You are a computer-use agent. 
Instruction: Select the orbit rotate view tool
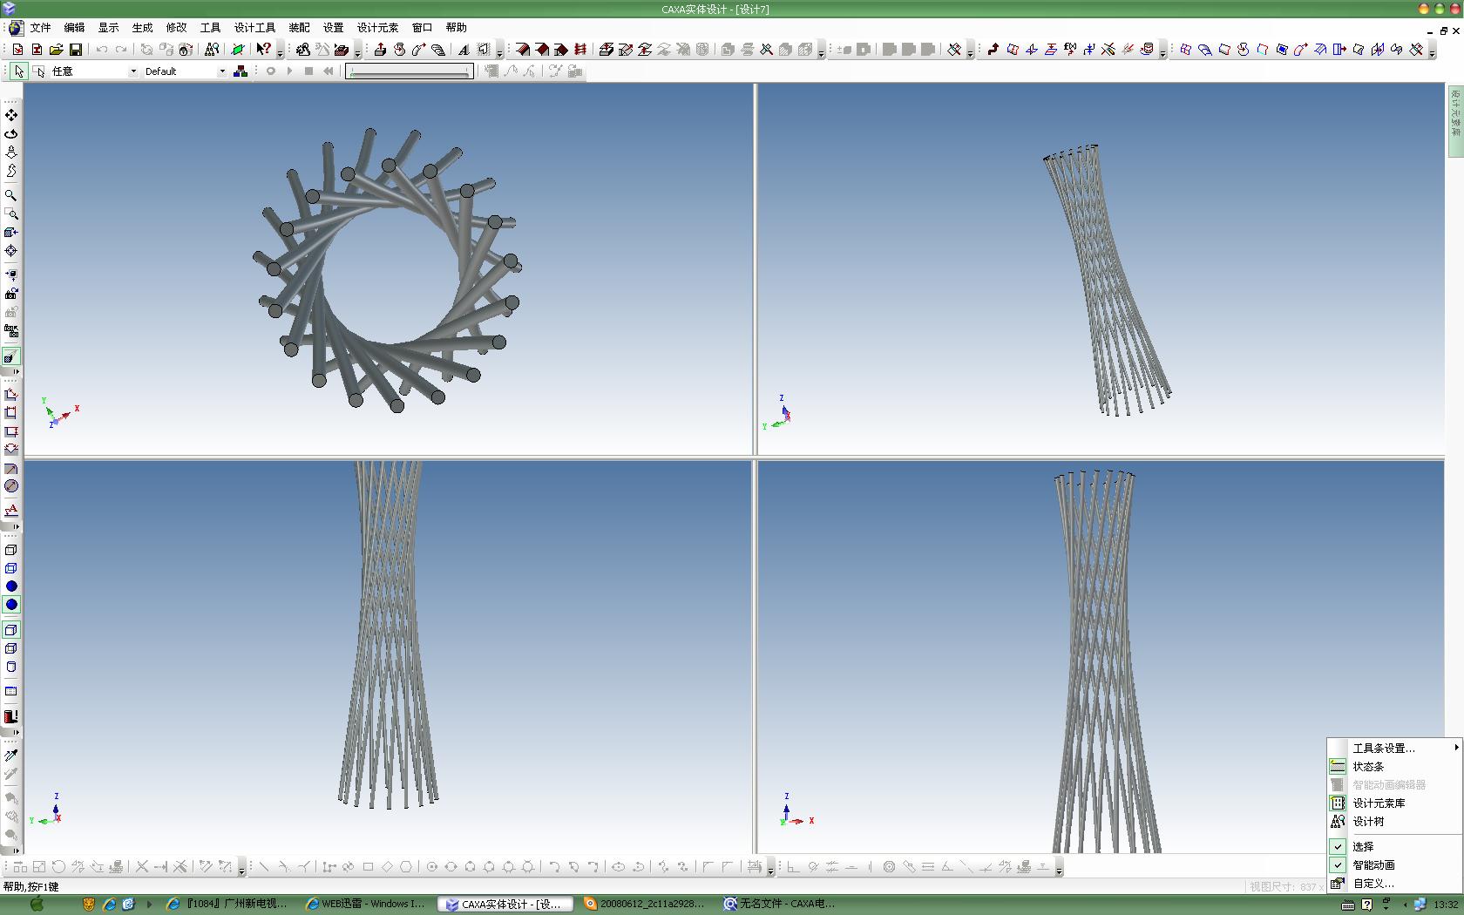click(x=11, y=133)
